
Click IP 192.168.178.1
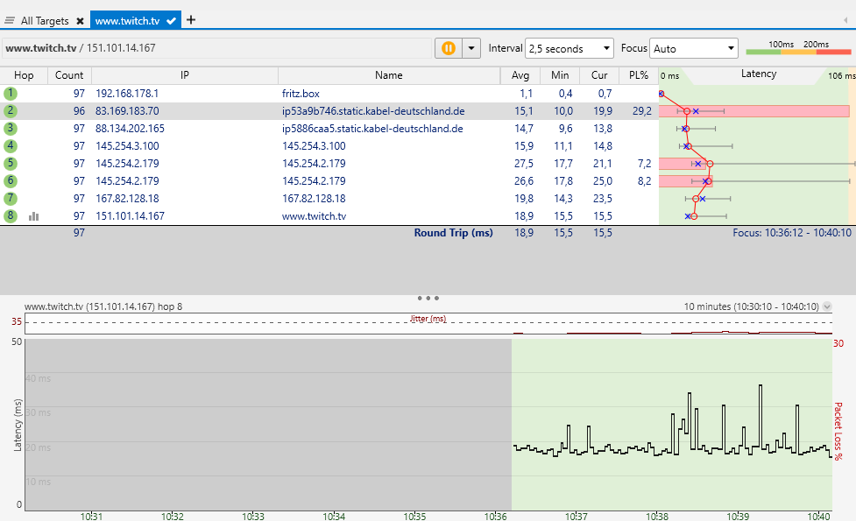(x=127, y=94)
